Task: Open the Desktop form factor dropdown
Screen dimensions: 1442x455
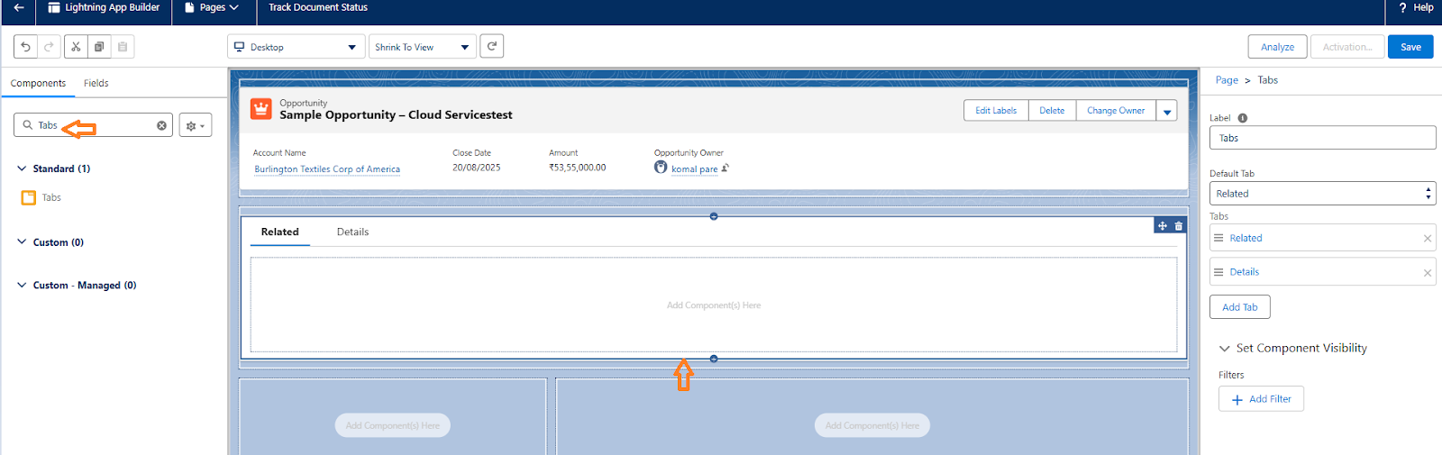Action: pos(296,47)
